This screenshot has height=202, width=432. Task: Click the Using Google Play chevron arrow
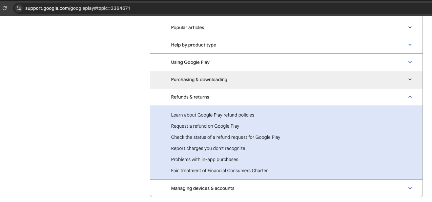click(x=410, y=62)
